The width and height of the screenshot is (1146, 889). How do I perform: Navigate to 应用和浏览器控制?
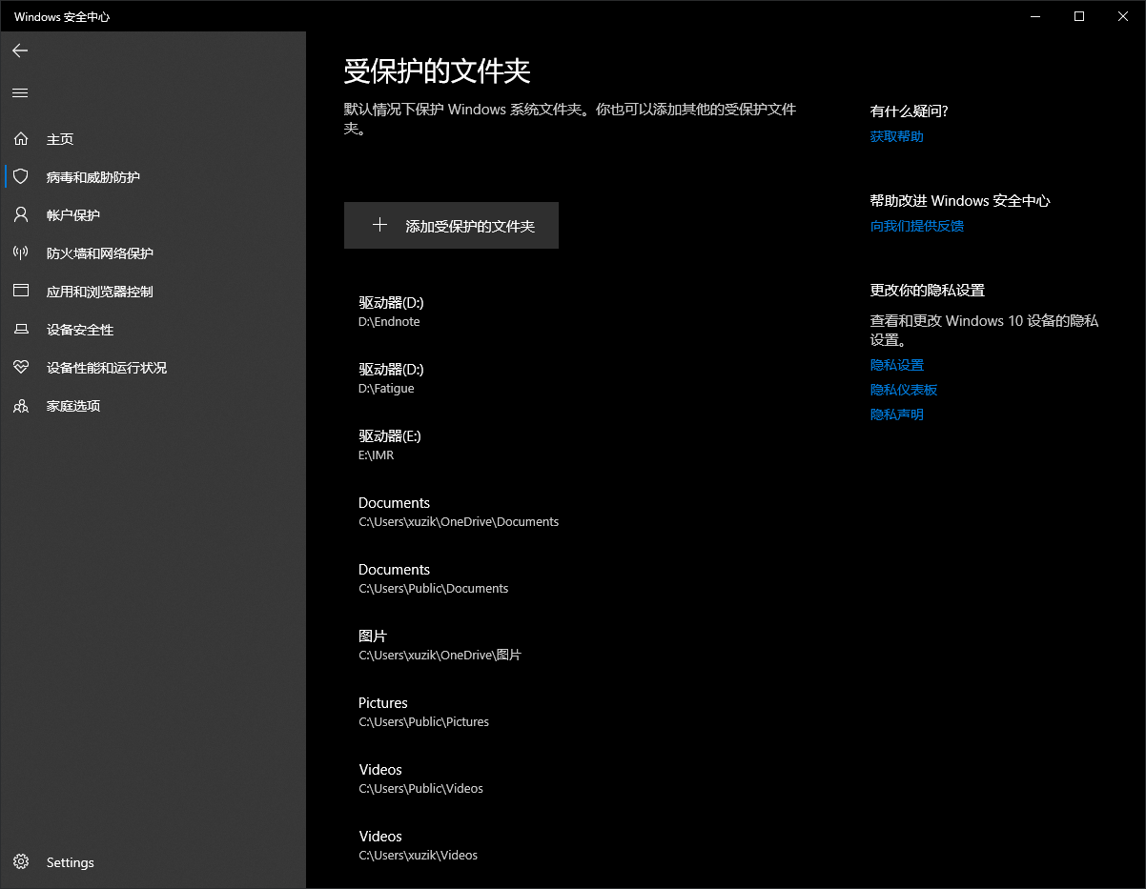[x=153, y=292]
